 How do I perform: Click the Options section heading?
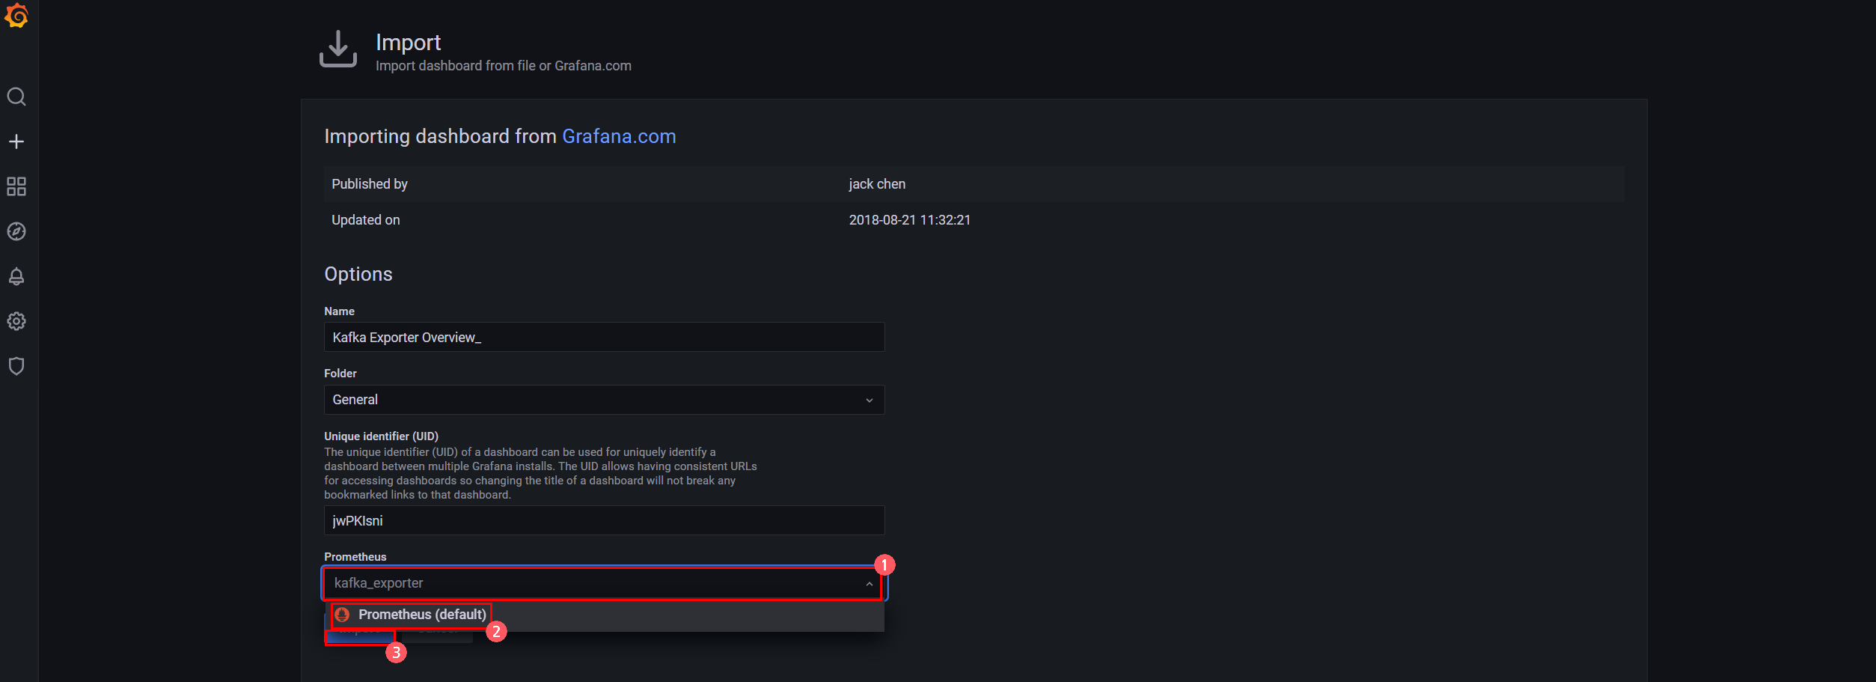[x=358, y=274]
